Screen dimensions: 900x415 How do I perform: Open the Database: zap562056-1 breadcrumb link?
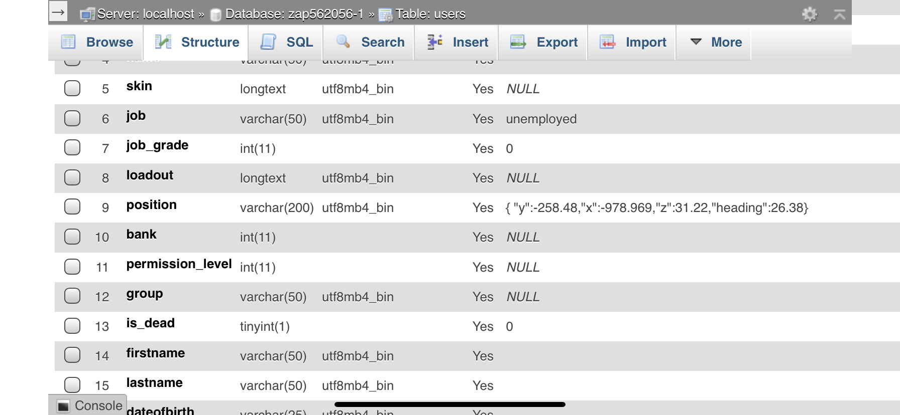(294, 14)
